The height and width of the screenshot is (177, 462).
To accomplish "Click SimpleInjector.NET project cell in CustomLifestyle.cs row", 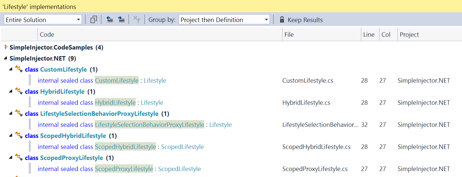I will tap(424, 81).
